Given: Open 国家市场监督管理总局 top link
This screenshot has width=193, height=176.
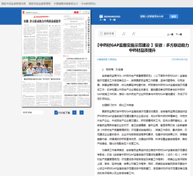Looking at the screenshot, I should point(14,4).
